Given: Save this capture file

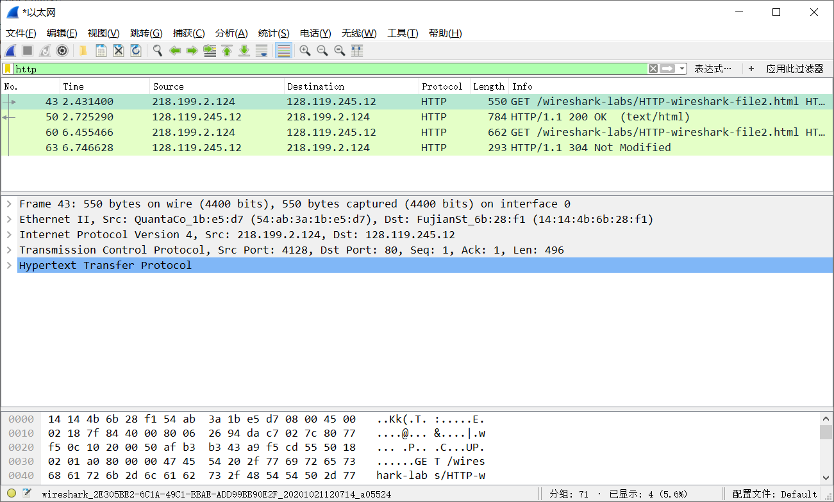Looking at the screenshot, I should (101, 51).
